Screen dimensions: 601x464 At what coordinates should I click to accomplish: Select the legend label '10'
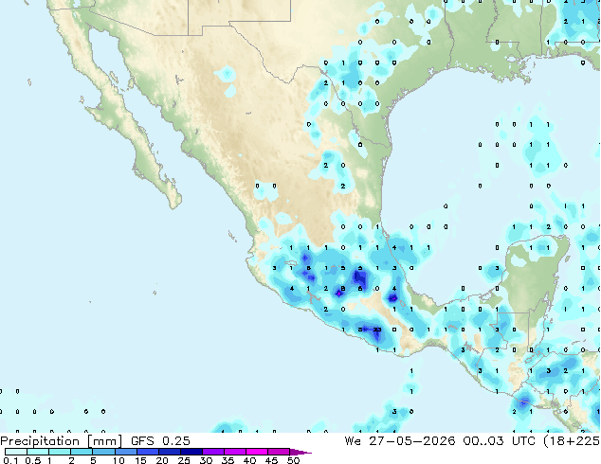click(118, 460)
